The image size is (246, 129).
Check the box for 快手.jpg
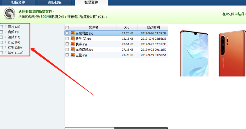click(67, 44)
